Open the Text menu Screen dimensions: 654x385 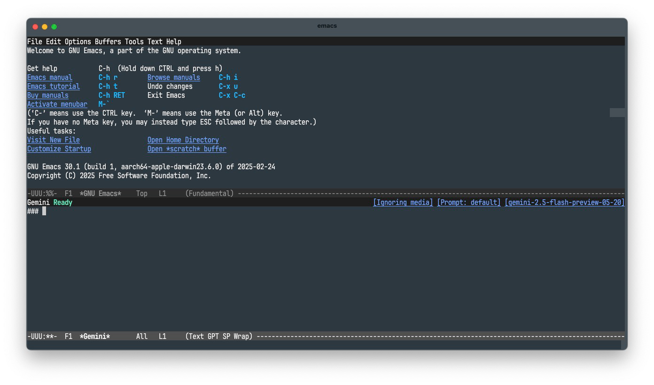click(x=155, y=41)
